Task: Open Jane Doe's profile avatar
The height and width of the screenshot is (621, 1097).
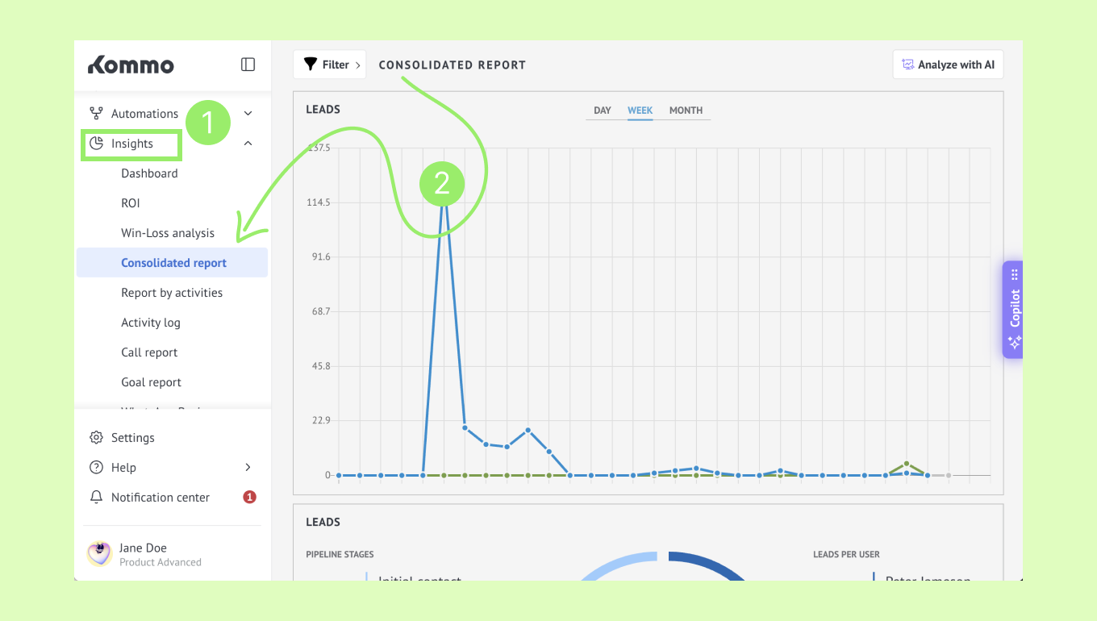Action: point(99,554)
